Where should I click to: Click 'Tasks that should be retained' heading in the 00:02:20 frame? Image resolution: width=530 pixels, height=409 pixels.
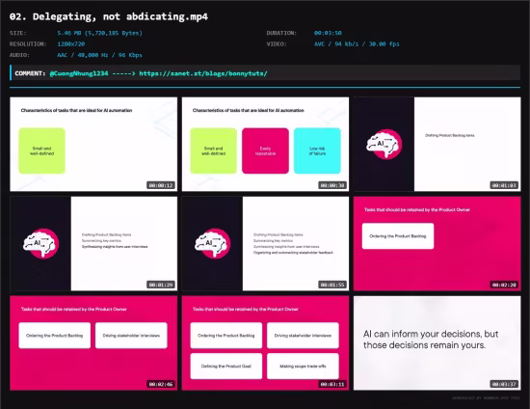417,209
